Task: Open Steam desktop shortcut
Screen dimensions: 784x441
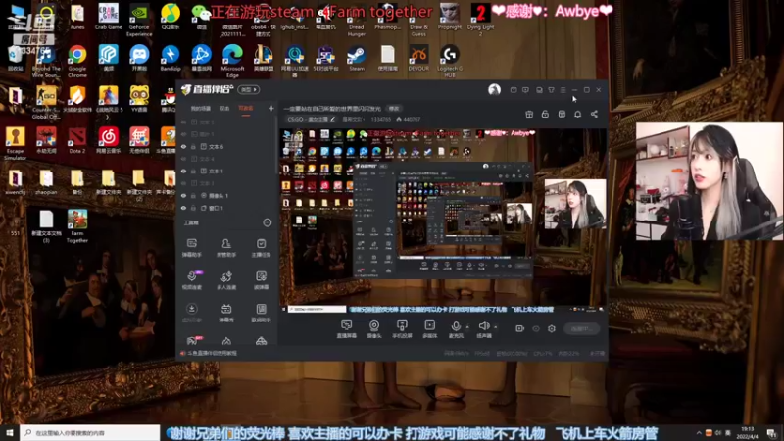Action: (357, 58)
